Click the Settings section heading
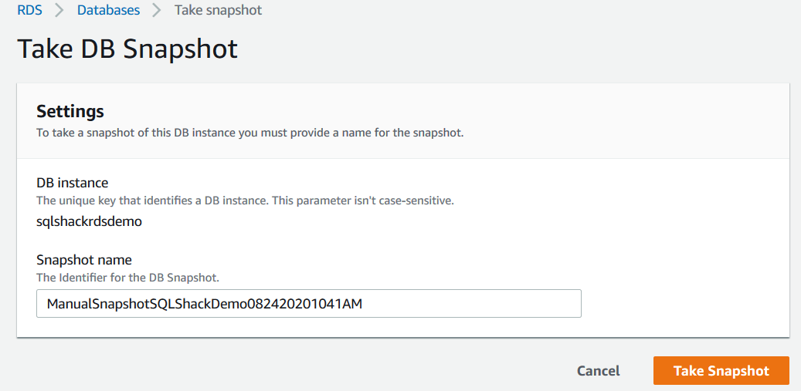This screenshot has width=801, height=391. point(70,111)
